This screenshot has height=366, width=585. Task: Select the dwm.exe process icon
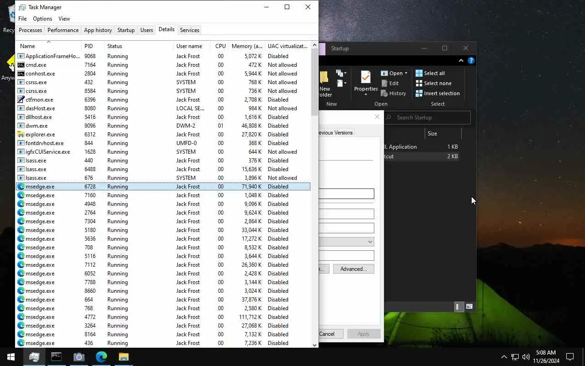[21, 126]
